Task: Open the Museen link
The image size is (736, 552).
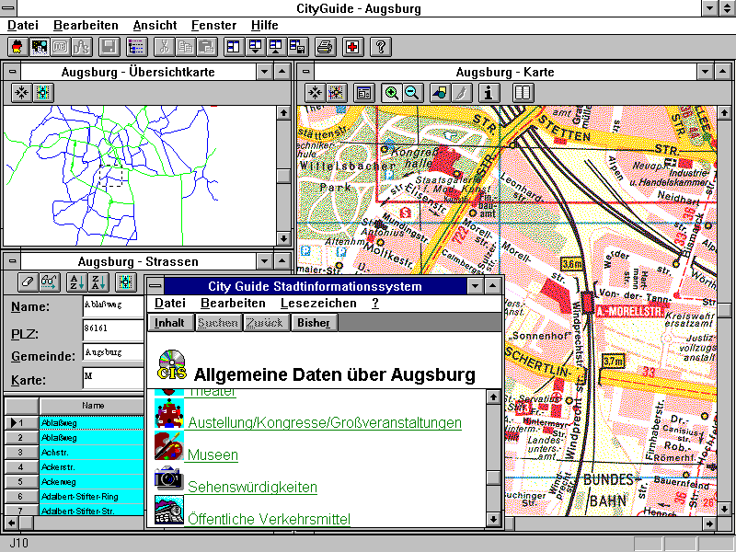Action: pos(213,455)
